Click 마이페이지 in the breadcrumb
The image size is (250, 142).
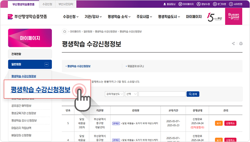point(76,31)
